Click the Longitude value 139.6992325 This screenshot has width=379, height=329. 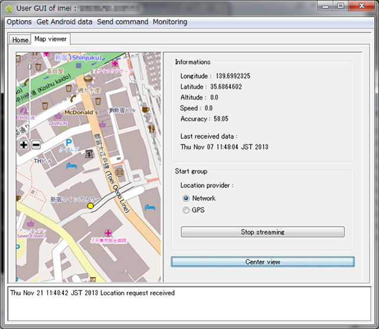pyautogui.click(x=233, y=76)
